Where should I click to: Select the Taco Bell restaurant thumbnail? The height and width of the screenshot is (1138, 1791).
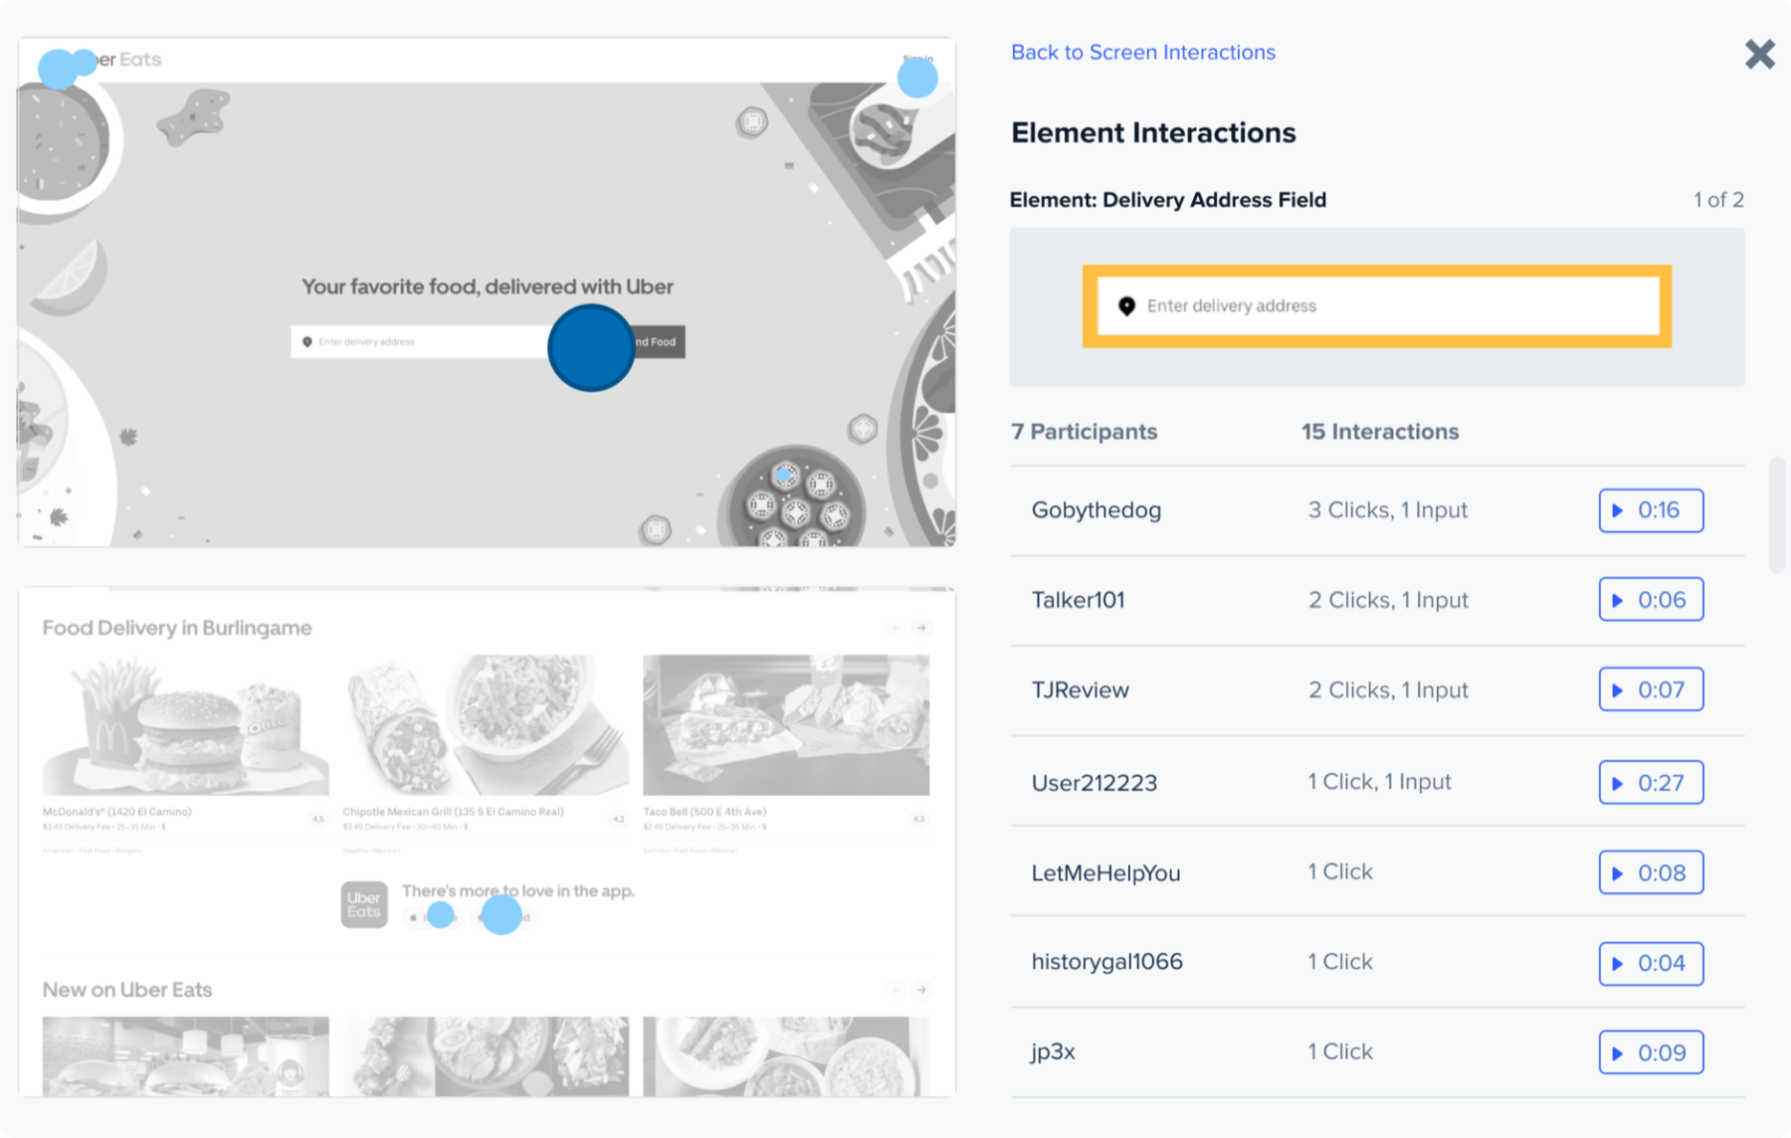pyautogui.click(x=786, y=724)
